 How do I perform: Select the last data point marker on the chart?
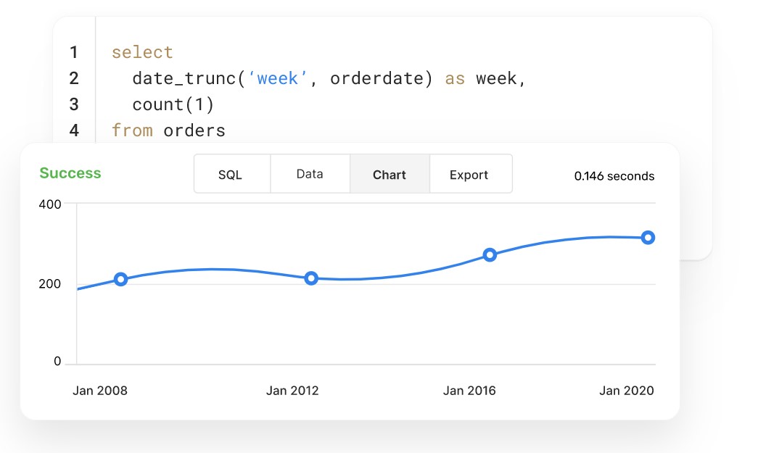coord(648,237)
